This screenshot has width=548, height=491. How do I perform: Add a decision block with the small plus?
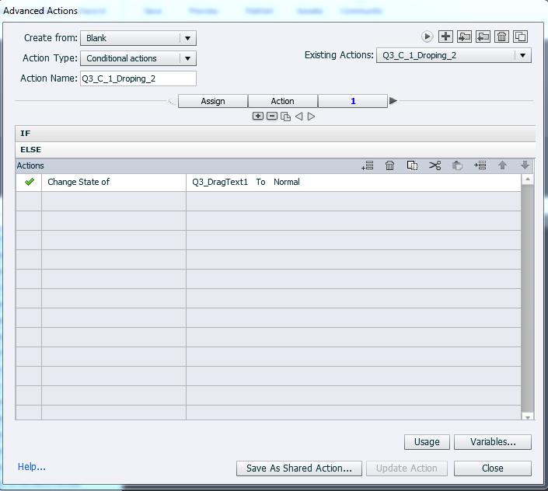click(x=258, y=117)
